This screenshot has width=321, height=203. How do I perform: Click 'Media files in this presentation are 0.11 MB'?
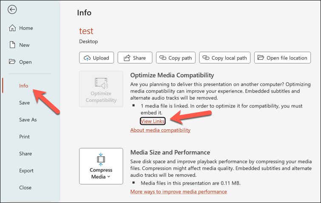[190, 183]
